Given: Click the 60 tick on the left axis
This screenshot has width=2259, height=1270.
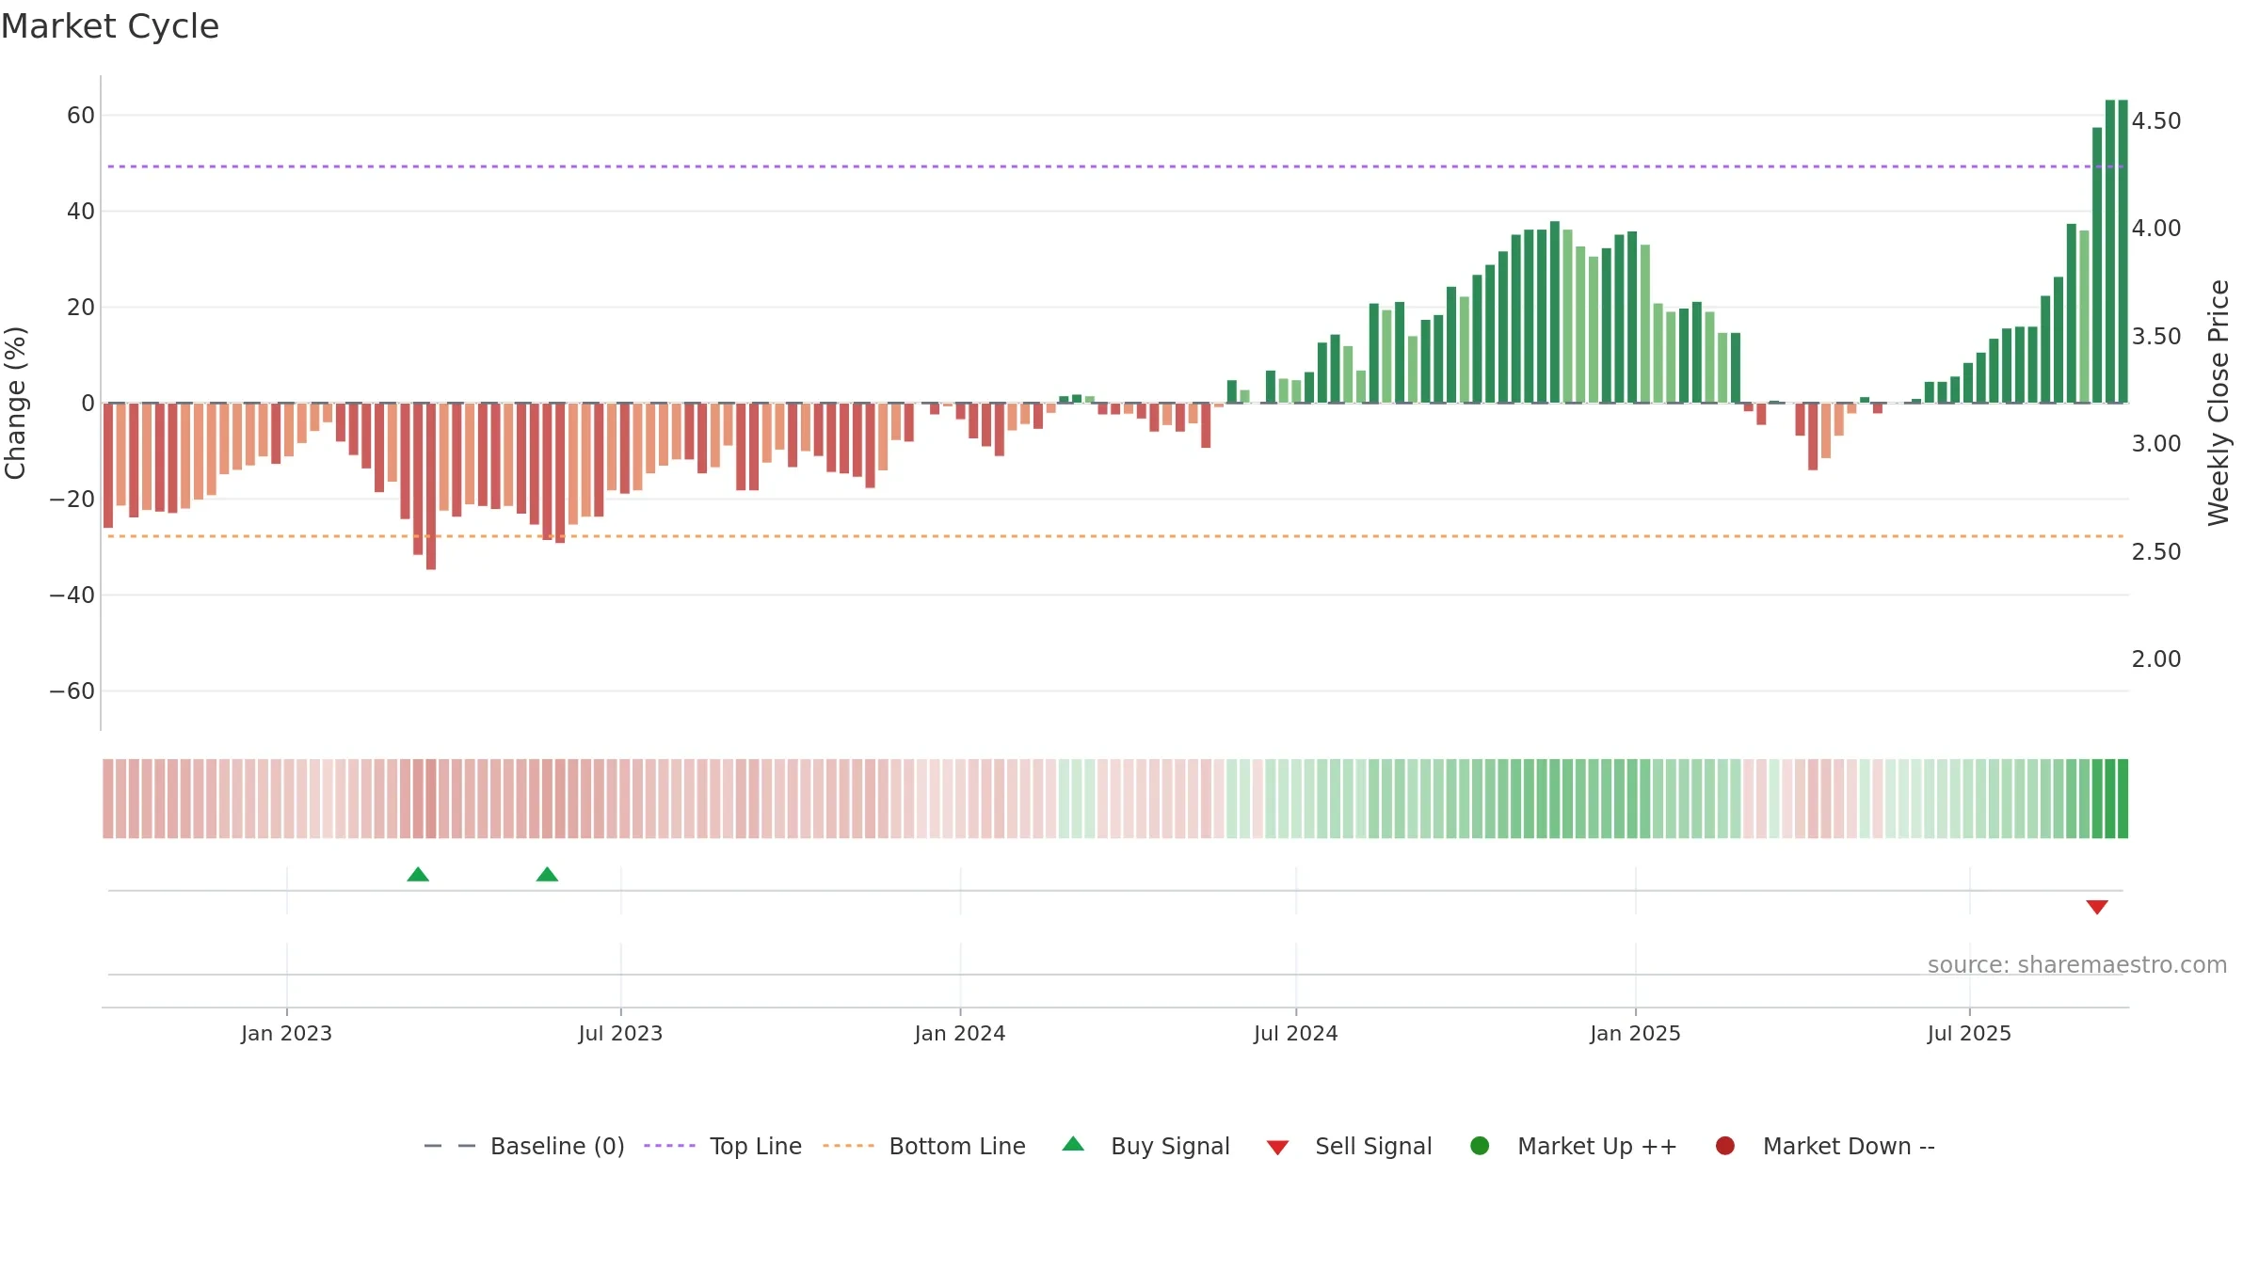Looking at the screenshot, I should click(x=81, y=116).
